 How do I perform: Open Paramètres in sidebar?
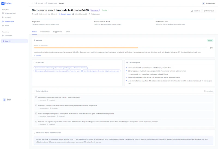(7, 35)
